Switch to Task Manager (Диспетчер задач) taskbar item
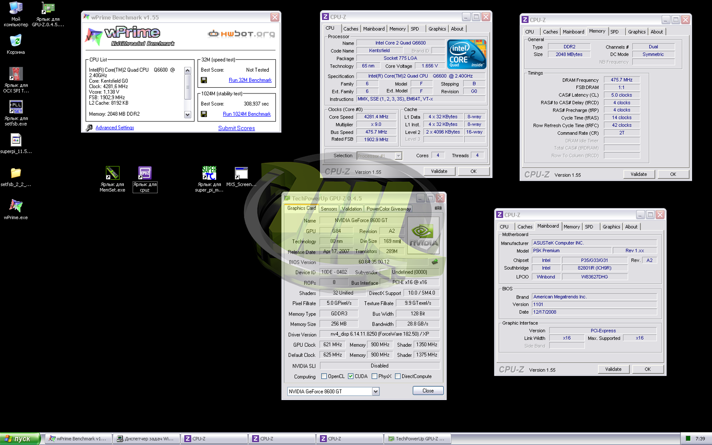Viewport: 712px width, 445px height. (x=146, y=439)
